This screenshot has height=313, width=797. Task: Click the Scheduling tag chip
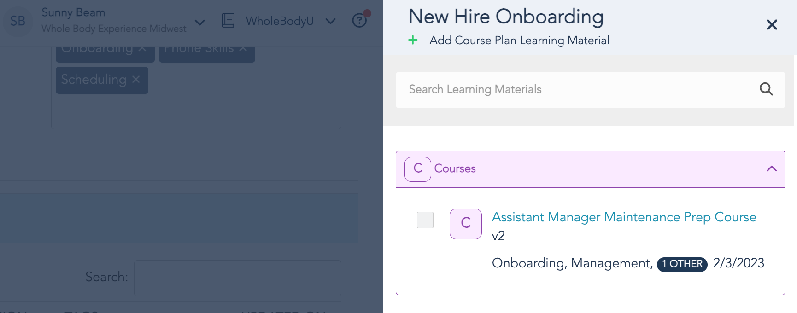click(x=94, y=80)
